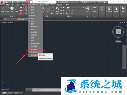Expand the 图层 (Layers) panel arrow

pos(71,16)
